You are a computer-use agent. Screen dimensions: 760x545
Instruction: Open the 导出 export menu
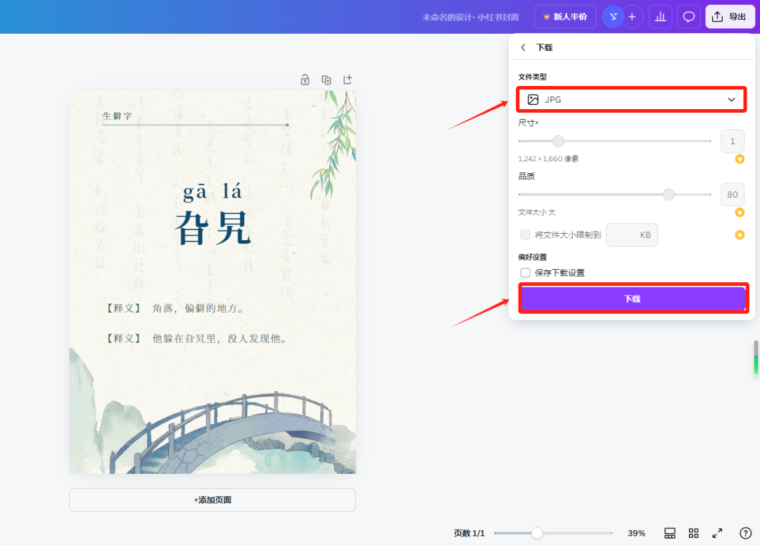[730, 15]
